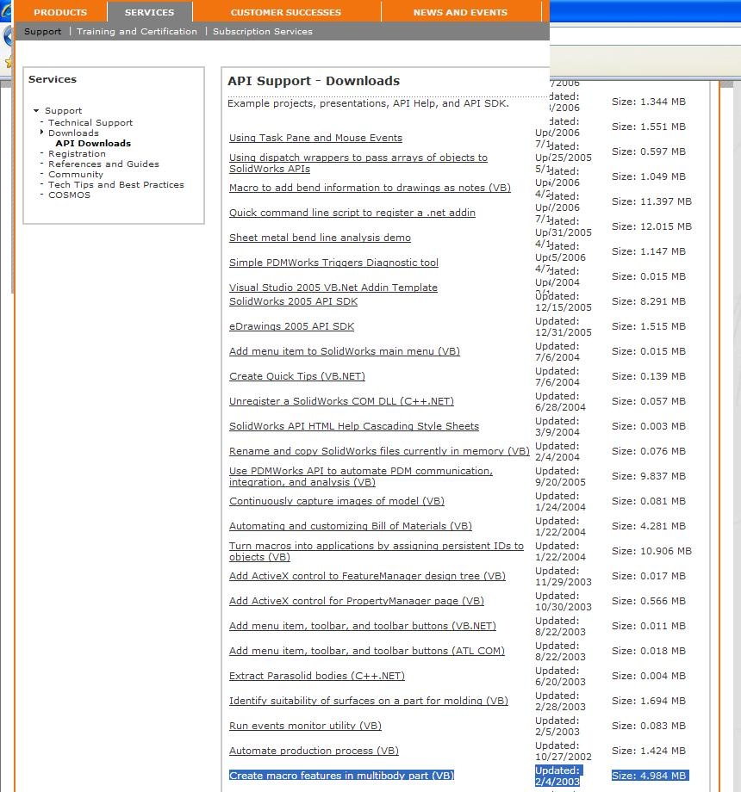Open Automating and customizing Bill of Materials
This screenshot has width=741, height=792.
click(351, 526)
